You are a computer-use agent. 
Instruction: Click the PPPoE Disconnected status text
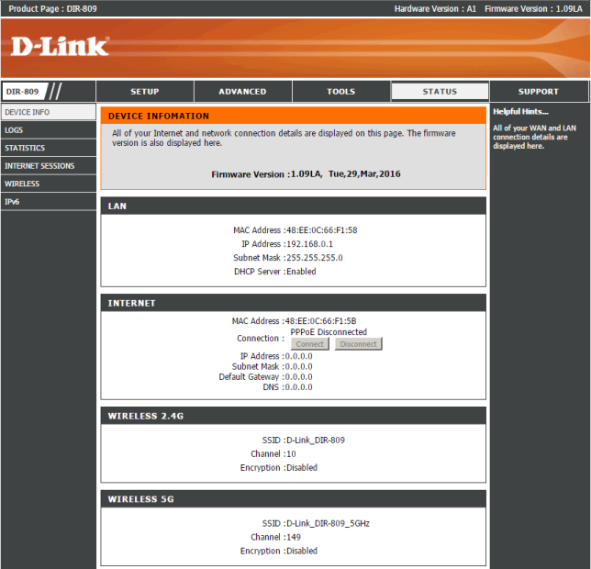(x=329, y=332)
